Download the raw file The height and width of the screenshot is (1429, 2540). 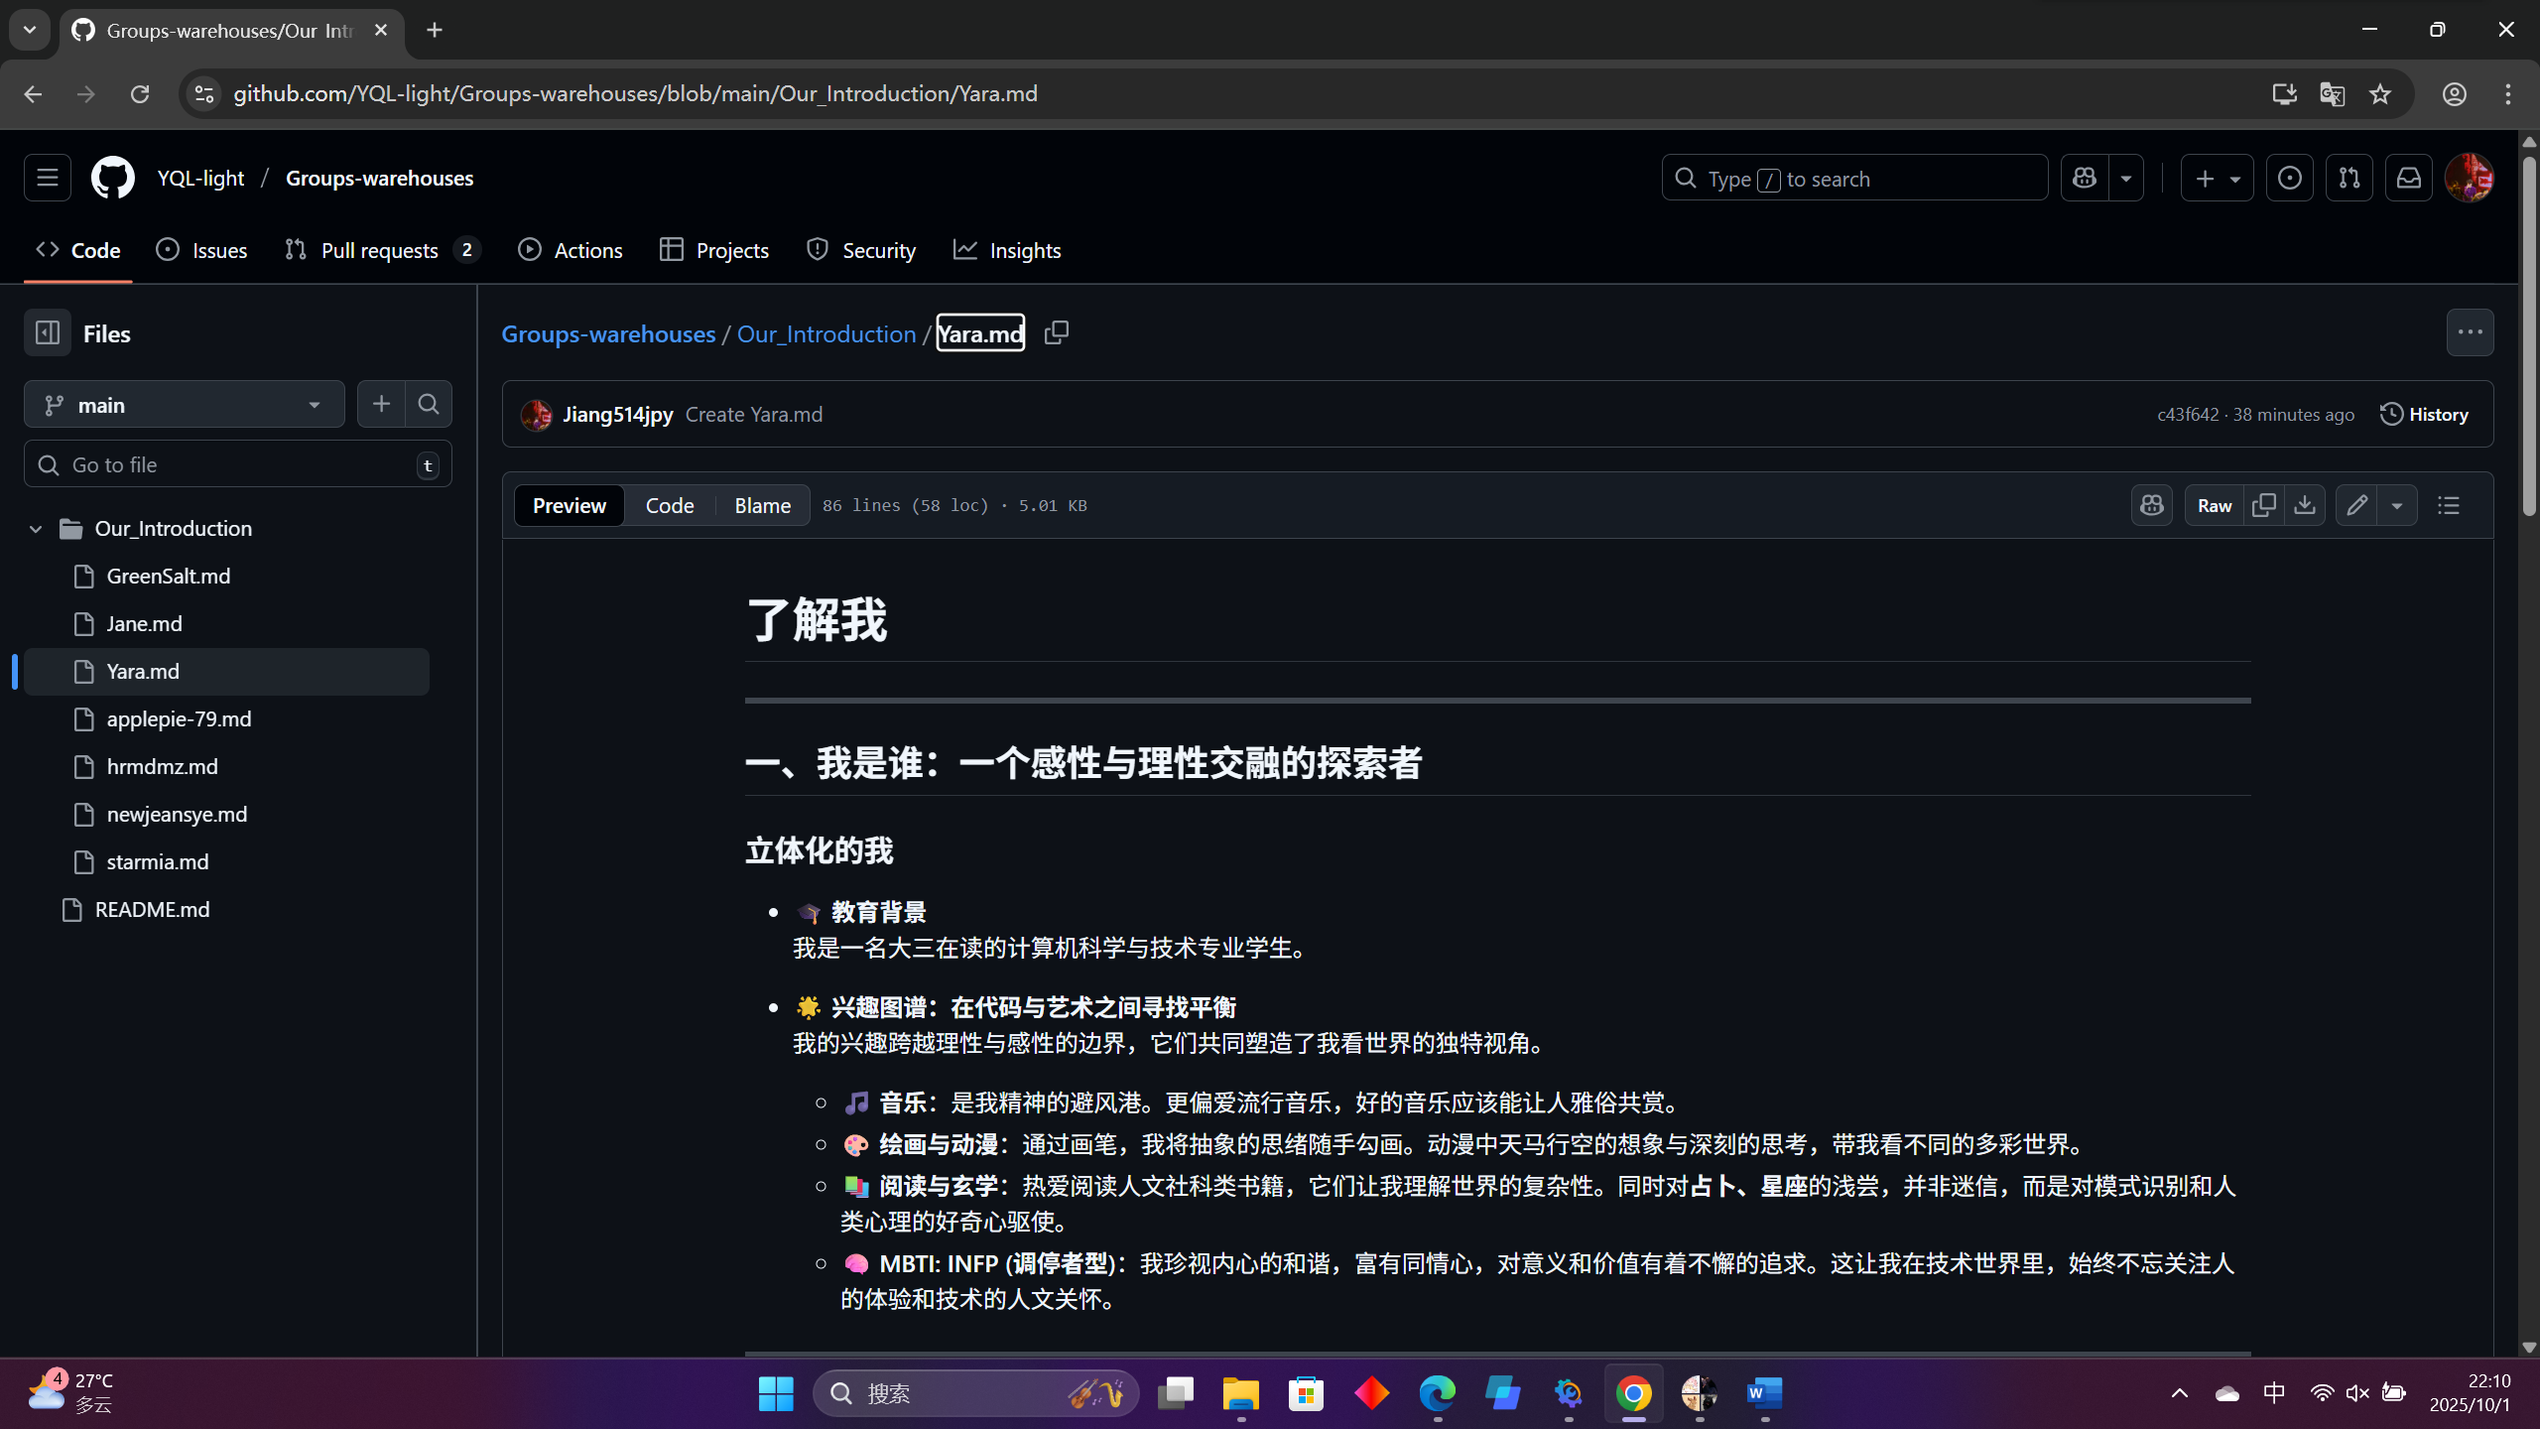(x=2305, y=506)
